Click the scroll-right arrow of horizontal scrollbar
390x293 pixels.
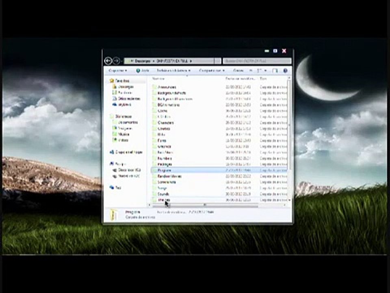[284, 205]
